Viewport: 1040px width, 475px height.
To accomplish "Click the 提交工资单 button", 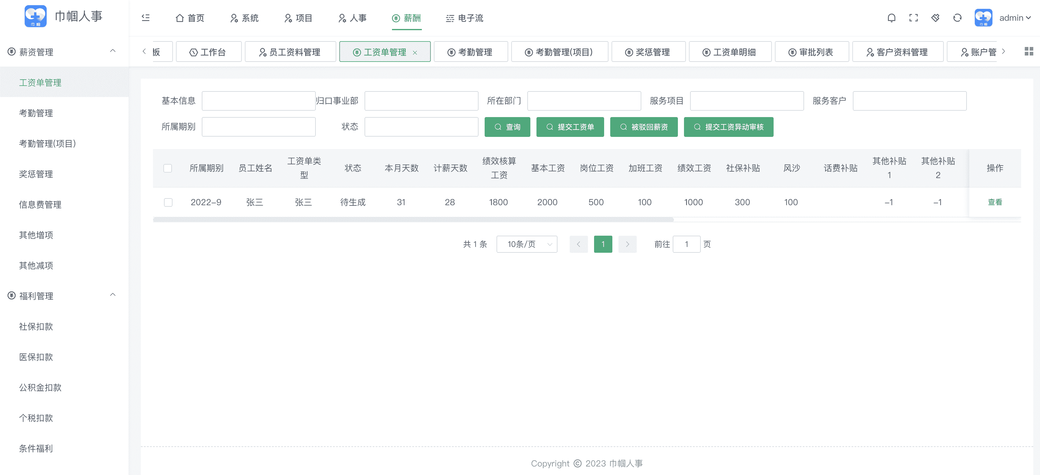I will click(570, 127).
